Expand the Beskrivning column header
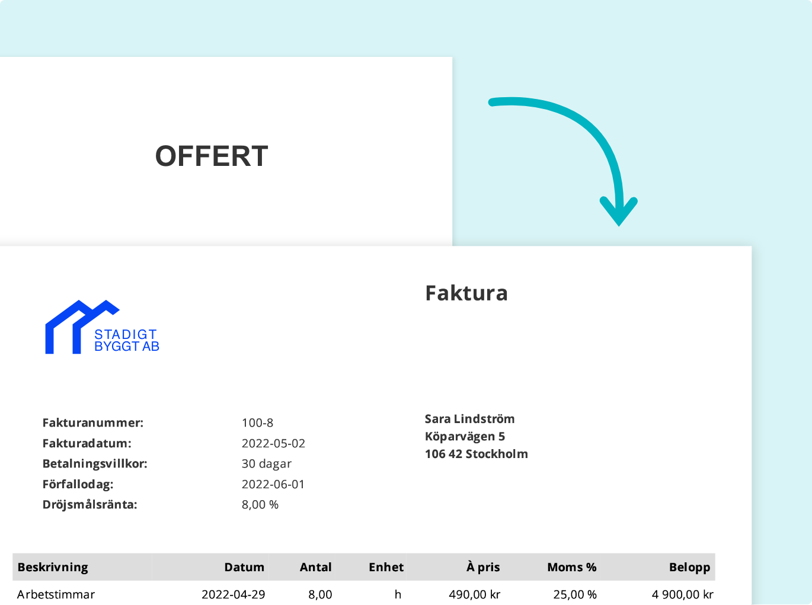The image size is (812, 605). 52,567
